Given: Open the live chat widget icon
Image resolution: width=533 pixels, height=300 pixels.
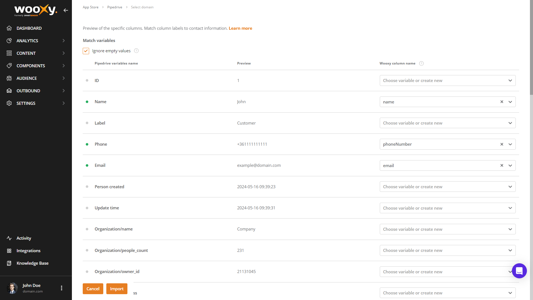Looking at the screenshot, I should click(519, 271).
